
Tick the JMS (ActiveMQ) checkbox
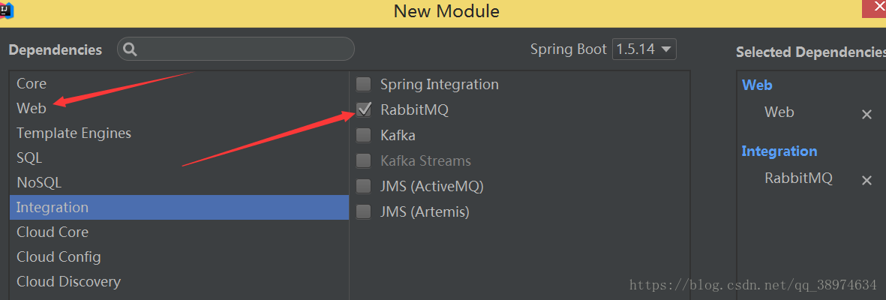click(x=364, y=187)
